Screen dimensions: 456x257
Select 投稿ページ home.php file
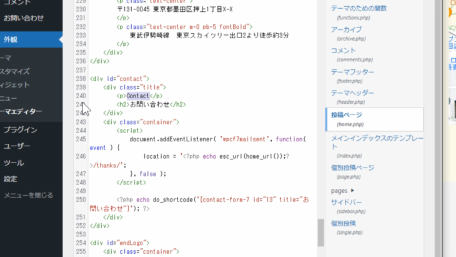click(x=375, y=119)
